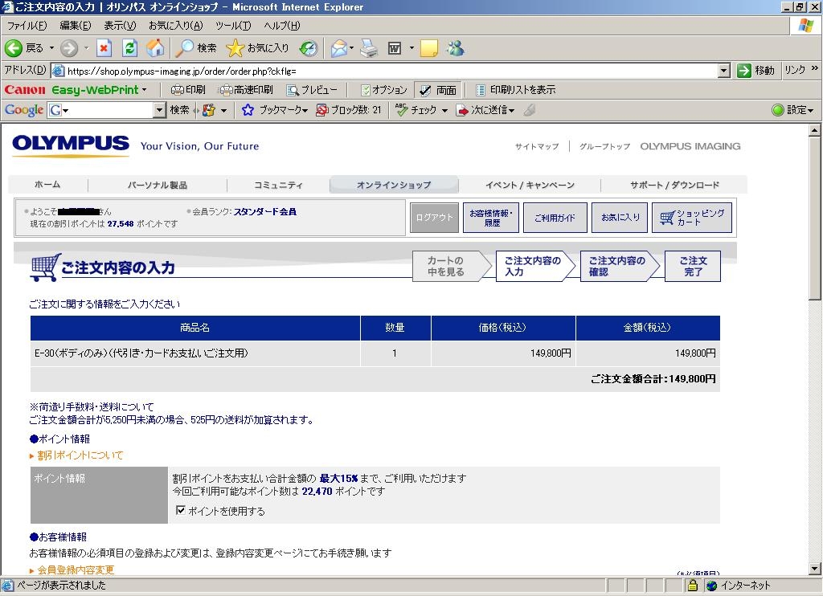The height and width of the screenshot is (596, 823).
Task: Click the vertical scrollbar down arrow
Action: pyautogui.click(x=815, y=568)
